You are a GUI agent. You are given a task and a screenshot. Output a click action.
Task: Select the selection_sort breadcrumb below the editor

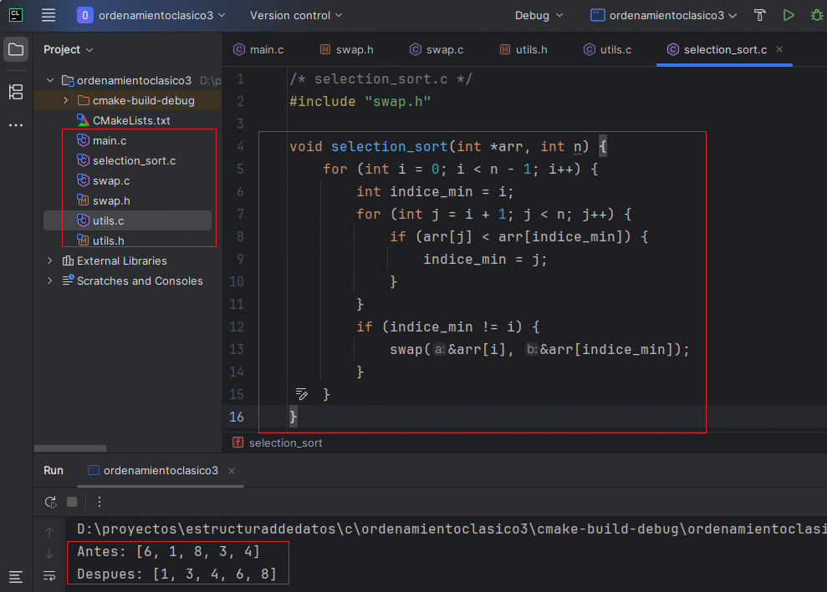coord(284,443)
